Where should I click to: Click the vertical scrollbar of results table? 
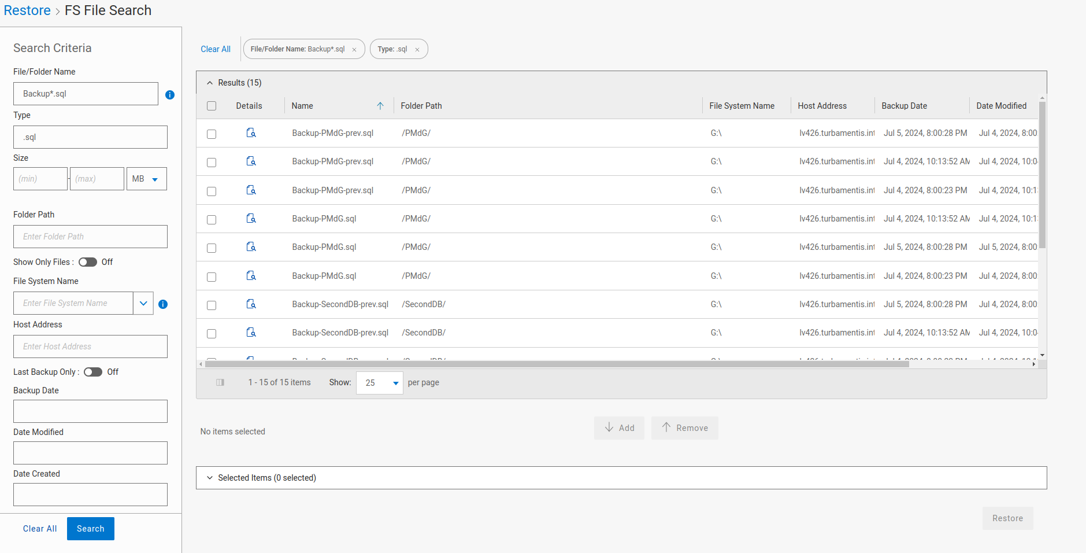[1042, 175]
